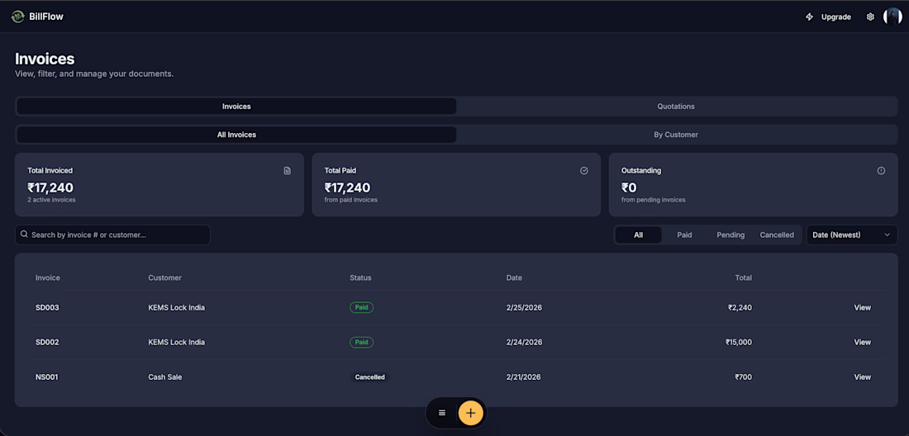Click the search by invoice or customer field
The width and height of the screenshot is (909, 436).
112,235
